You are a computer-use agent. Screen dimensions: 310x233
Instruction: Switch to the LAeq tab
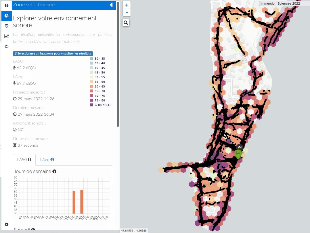pos(47,160)
